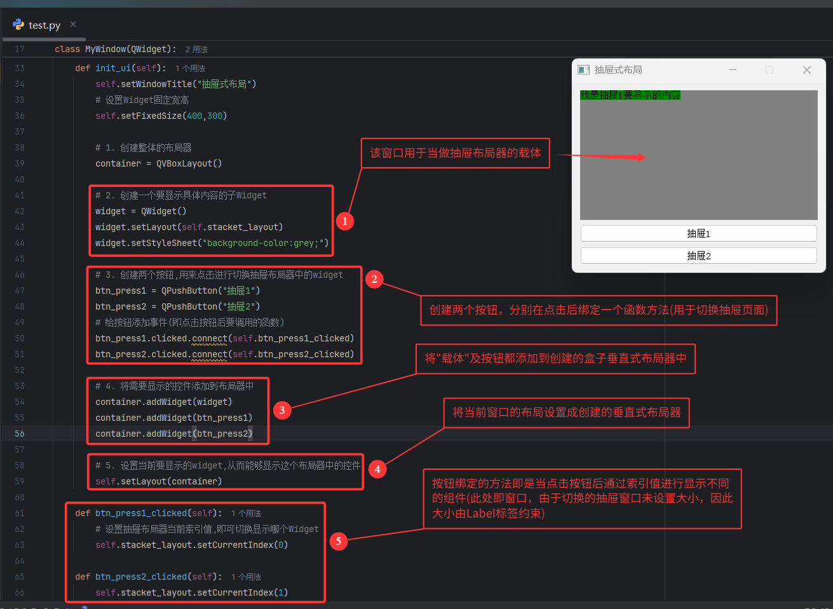Open the '2 用法' usages hint beside MyWindow

coord(196,49)
